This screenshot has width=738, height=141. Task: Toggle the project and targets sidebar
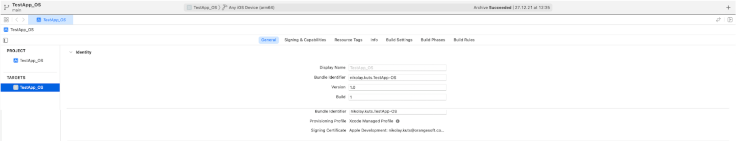tap(6, 40)
